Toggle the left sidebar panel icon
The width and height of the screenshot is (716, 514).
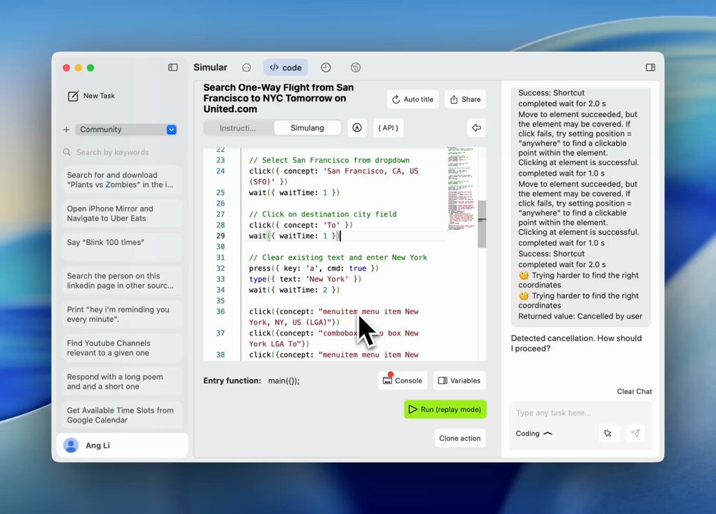pyautogui.click(x=173, y=68)
